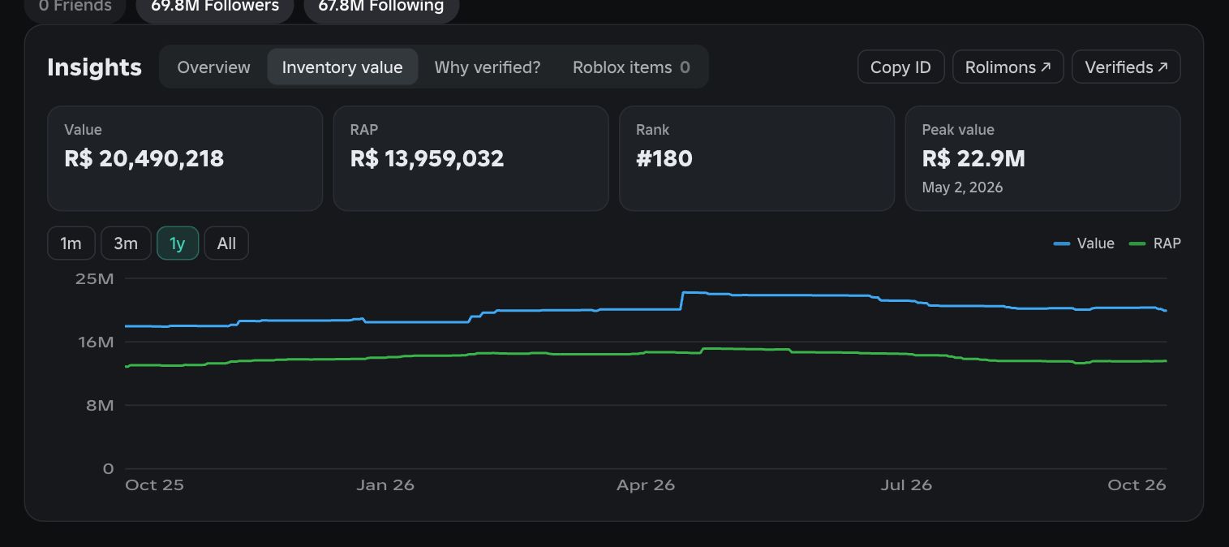Click the Insights heading
1229x547 pixels.
pos(94,67)
